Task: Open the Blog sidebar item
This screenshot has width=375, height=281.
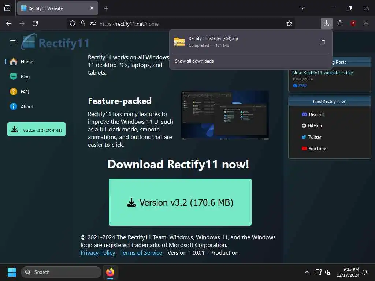Action: coord(25,77)
